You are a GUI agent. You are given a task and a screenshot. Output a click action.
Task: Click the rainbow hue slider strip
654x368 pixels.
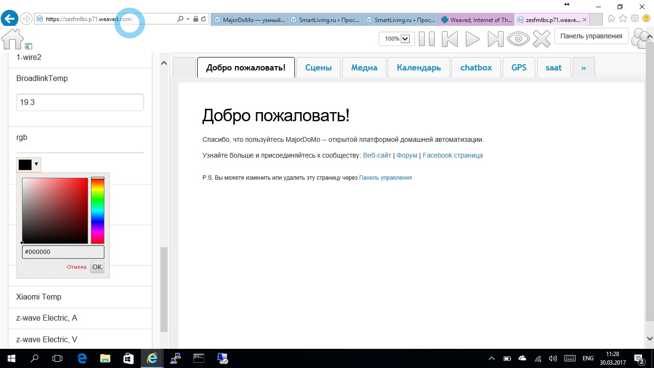[98, 210]
